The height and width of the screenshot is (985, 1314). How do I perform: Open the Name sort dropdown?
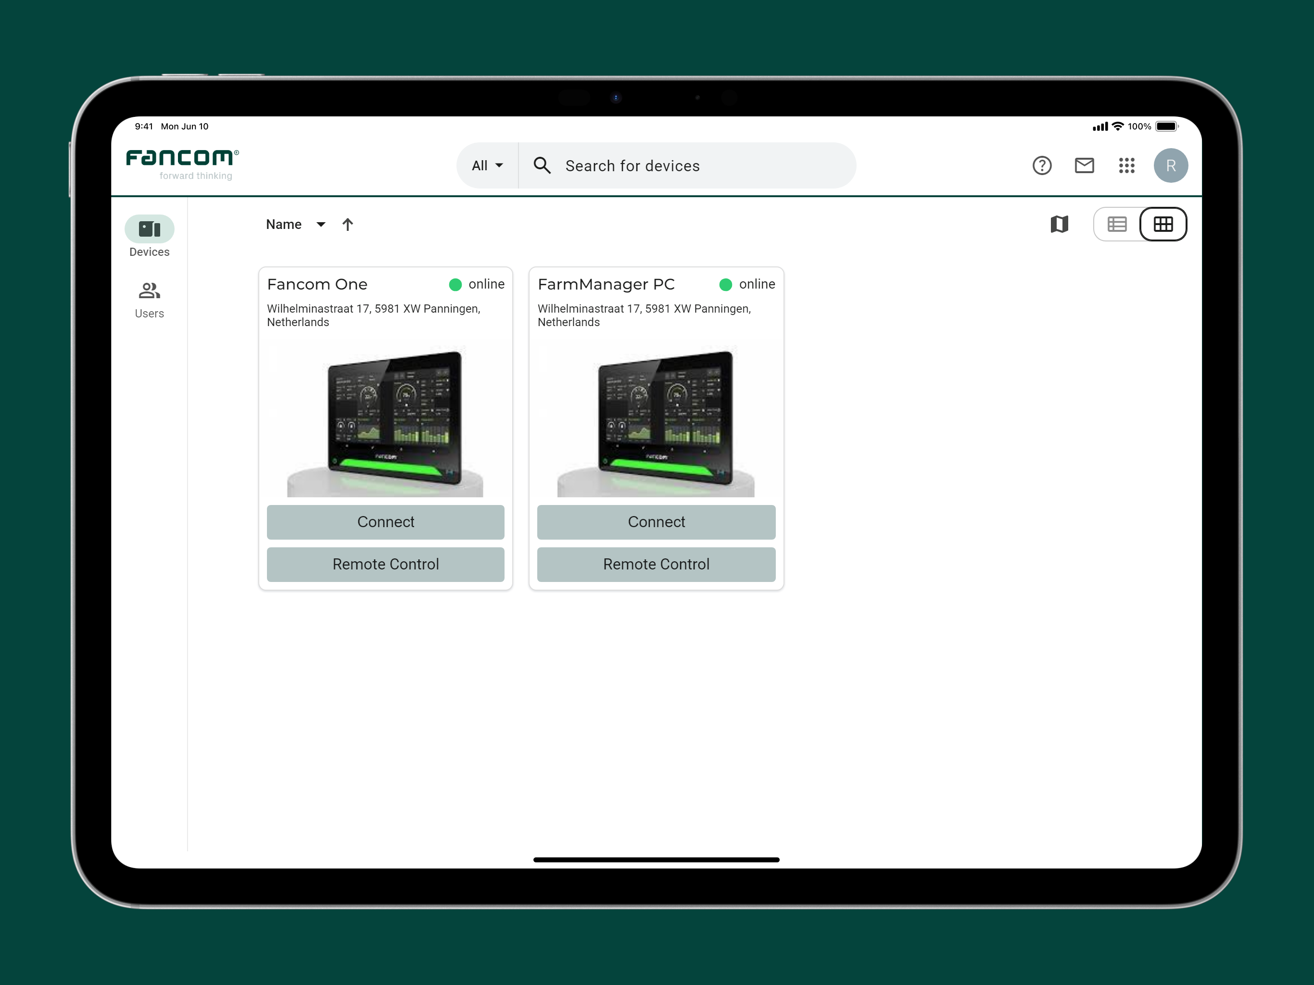[296, 224]
